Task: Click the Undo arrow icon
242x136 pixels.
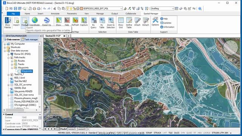Action: tap(45, 8)
